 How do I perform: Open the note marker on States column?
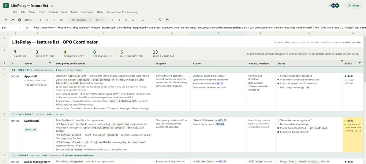(342, 61)
